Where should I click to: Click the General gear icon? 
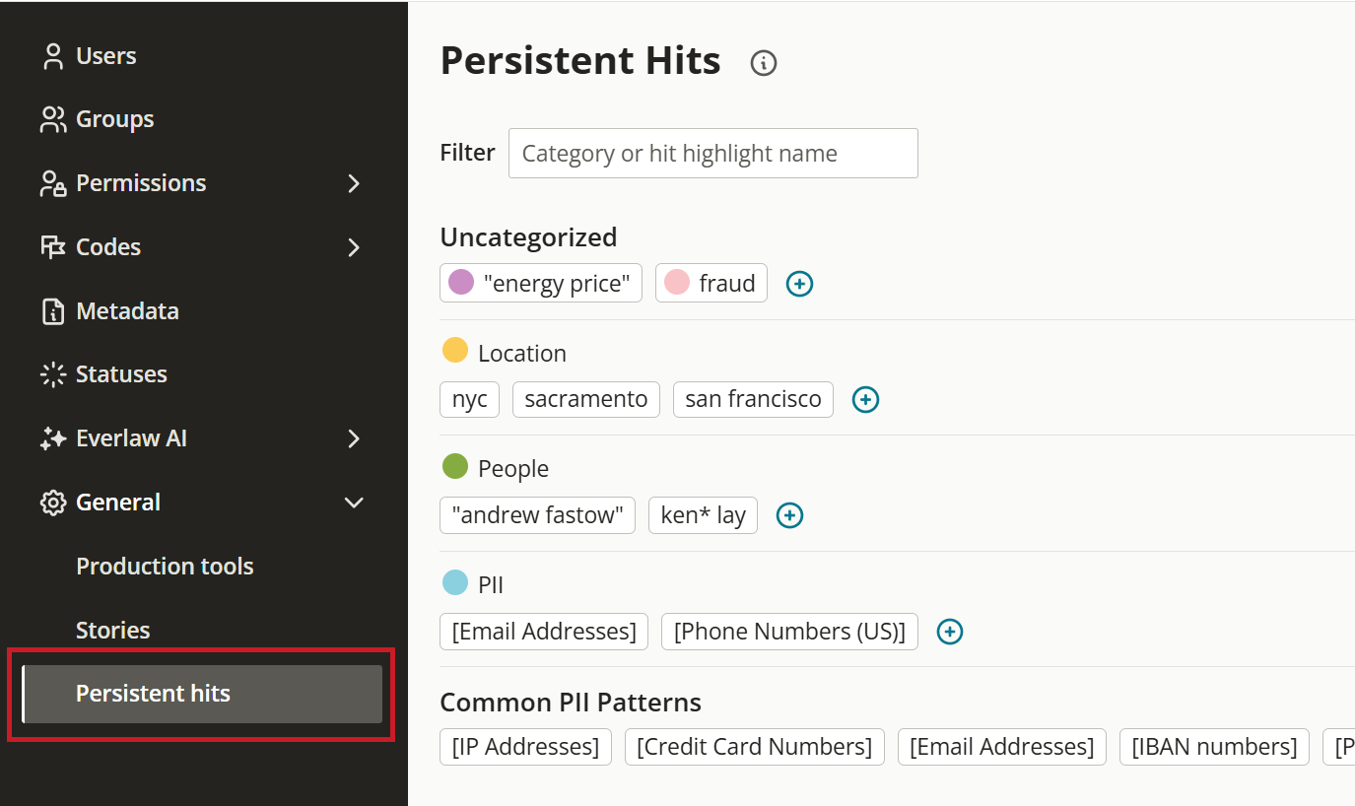click(53, 503)
